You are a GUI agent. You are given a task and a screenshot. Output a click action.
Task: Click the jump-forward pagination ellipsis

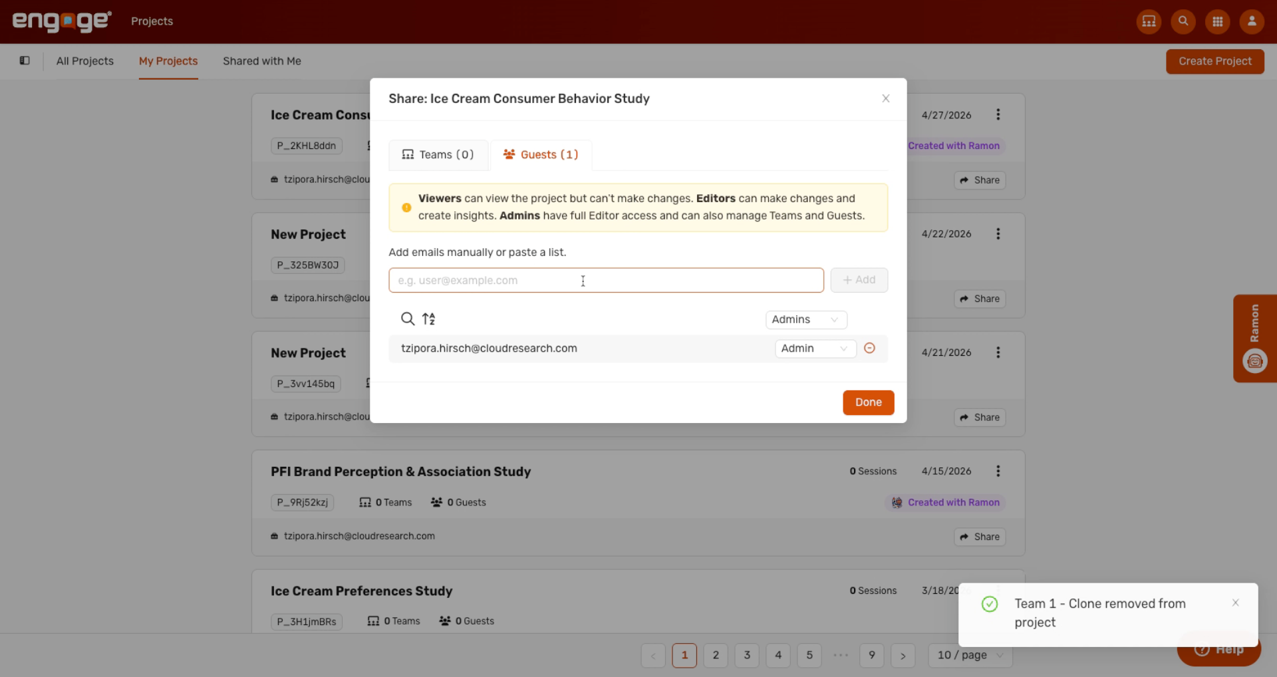click(x=841, y=655)
